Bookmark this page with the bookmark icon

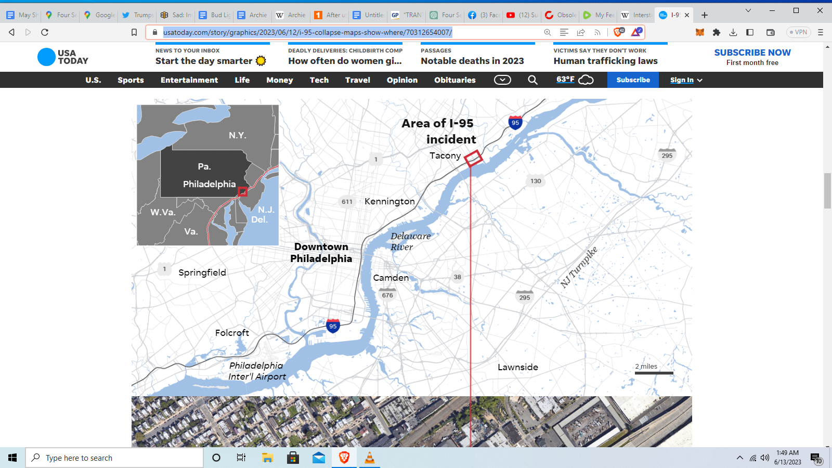click(x=134, y=32)
